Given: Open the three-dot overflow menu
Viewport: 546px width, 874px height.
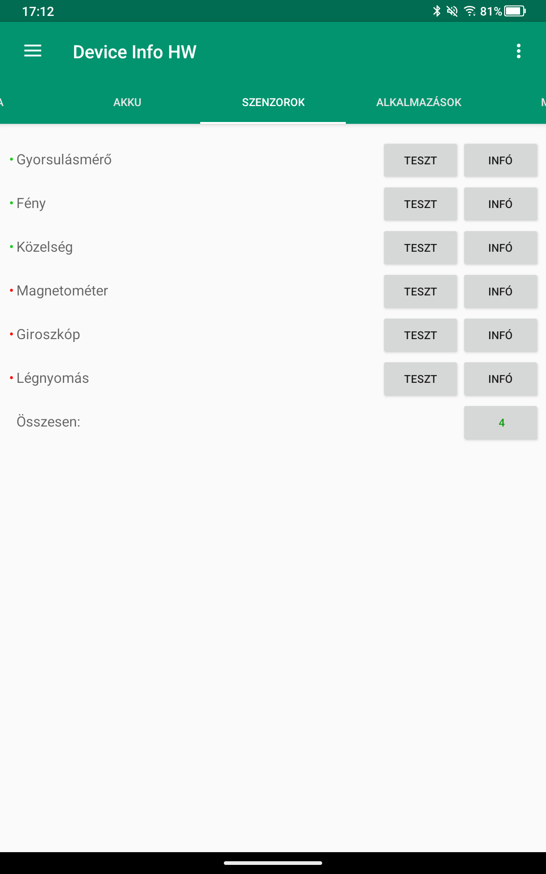Looking at the screenshot, I should pyautogui.click(x=519, y=51).
